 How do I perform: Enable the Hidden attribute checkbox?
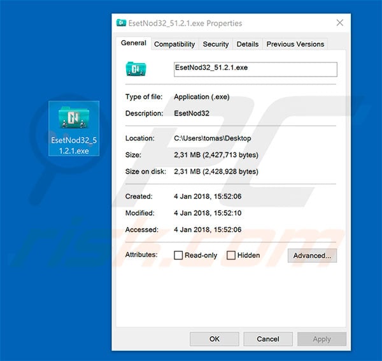pos(231,255)
